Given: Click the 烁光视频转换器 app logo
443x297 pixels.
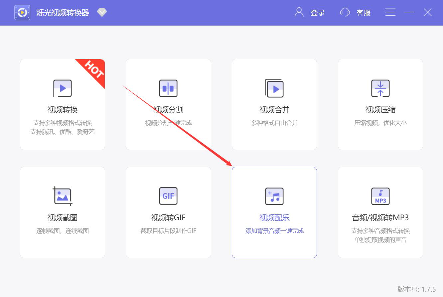Looking at the screenshot, I should point(22,13).
